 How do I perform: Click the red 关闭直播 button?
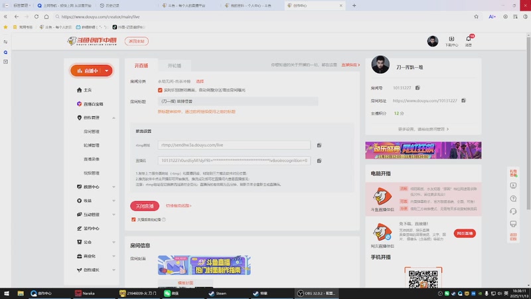point(145,206)
